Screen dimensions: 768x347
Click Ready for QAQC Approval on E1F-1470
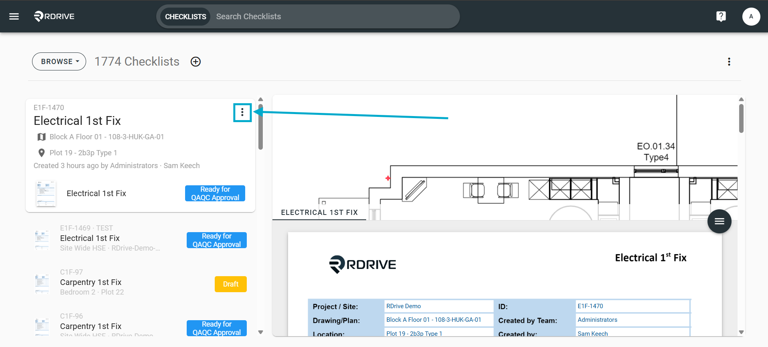click(215, 193)
